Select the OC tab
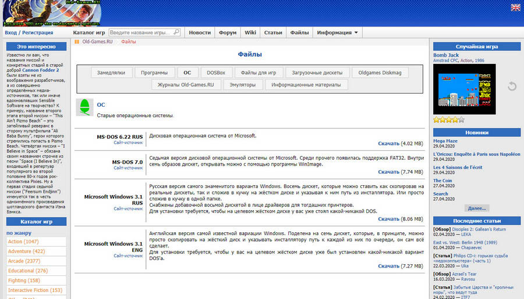The image size is (524, 299). [187, 73]
